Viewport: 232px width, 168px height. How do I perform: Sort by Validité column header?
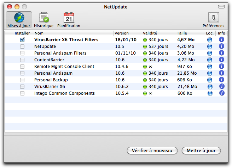pyautogui.click(x=159, y=33)
